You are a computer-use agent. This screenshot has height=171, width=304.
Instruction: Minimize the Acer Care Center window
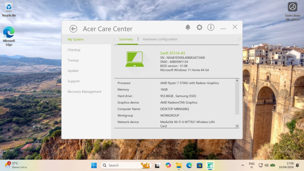[223, 28]
